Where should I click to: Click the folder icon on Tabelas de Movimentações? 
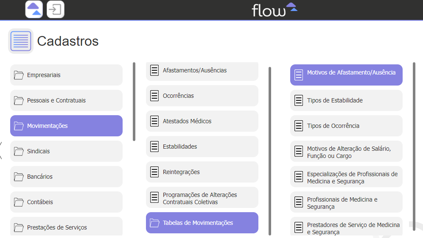coord(154,223)
